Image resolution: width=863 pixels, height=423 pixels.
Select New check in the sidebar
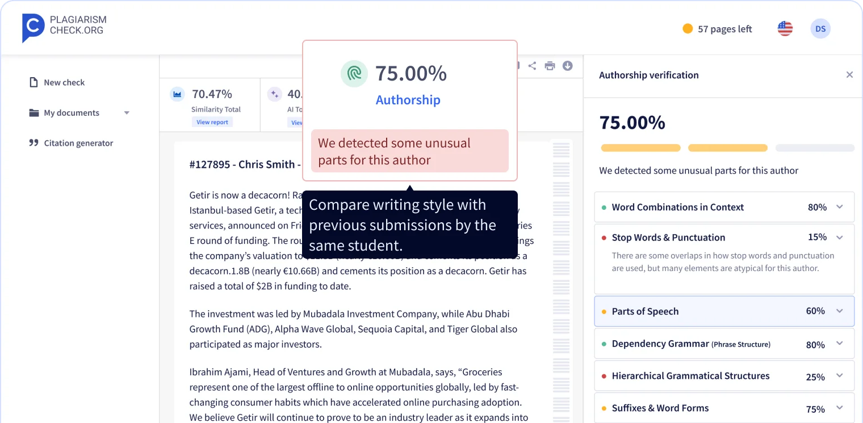tap(64, 82)
